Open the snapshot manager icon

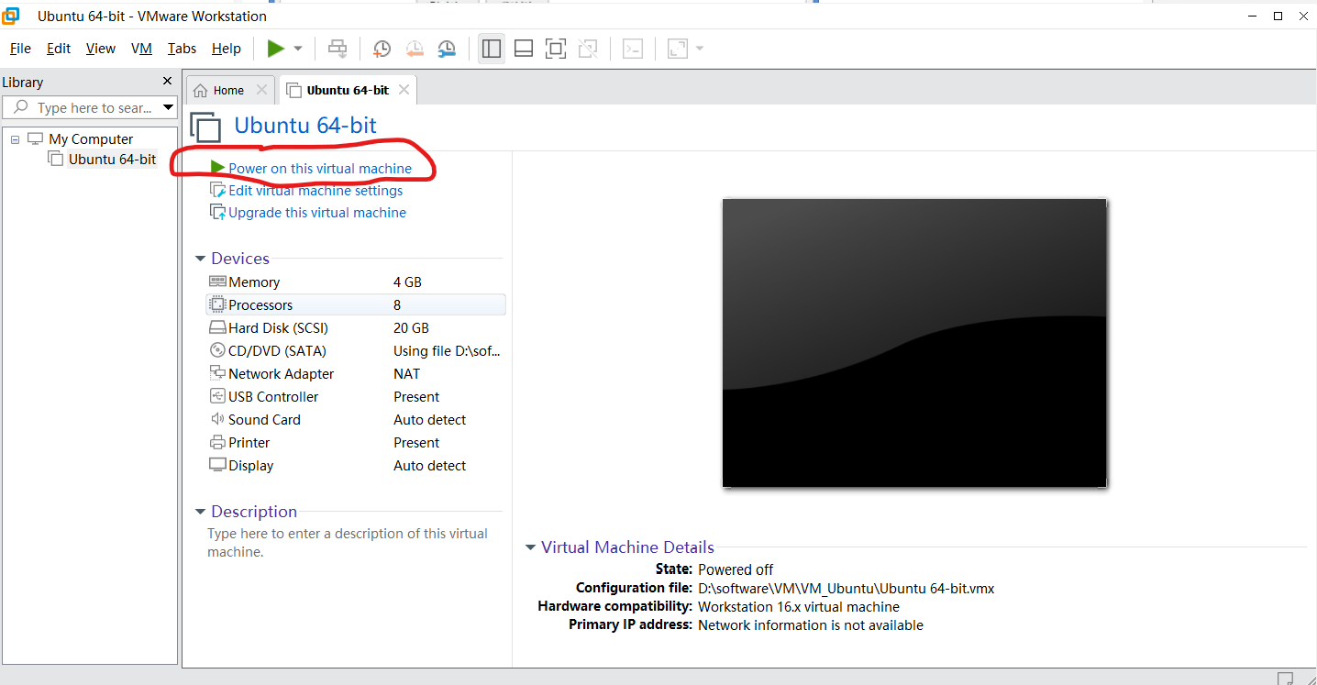[447, 49]
